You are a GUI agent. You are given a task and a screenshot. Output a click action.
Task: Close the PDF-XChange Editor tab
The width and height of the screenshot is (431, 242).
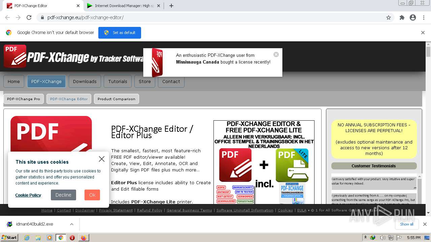click(78, 6)
